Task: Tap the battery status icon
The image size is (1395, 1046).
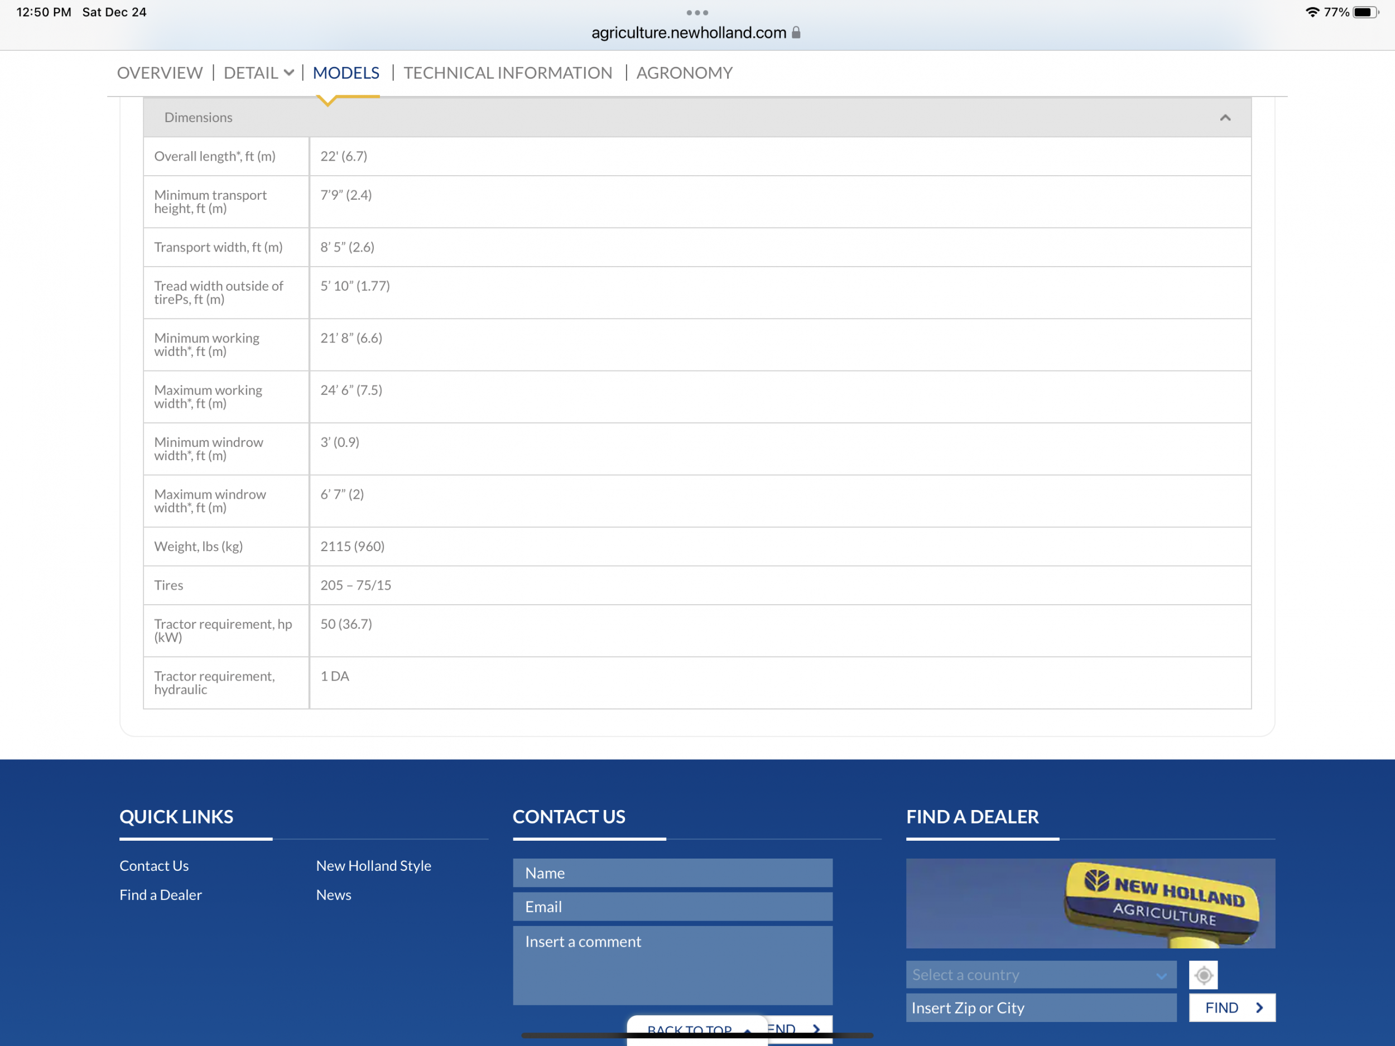Action: pos(1365,12)
